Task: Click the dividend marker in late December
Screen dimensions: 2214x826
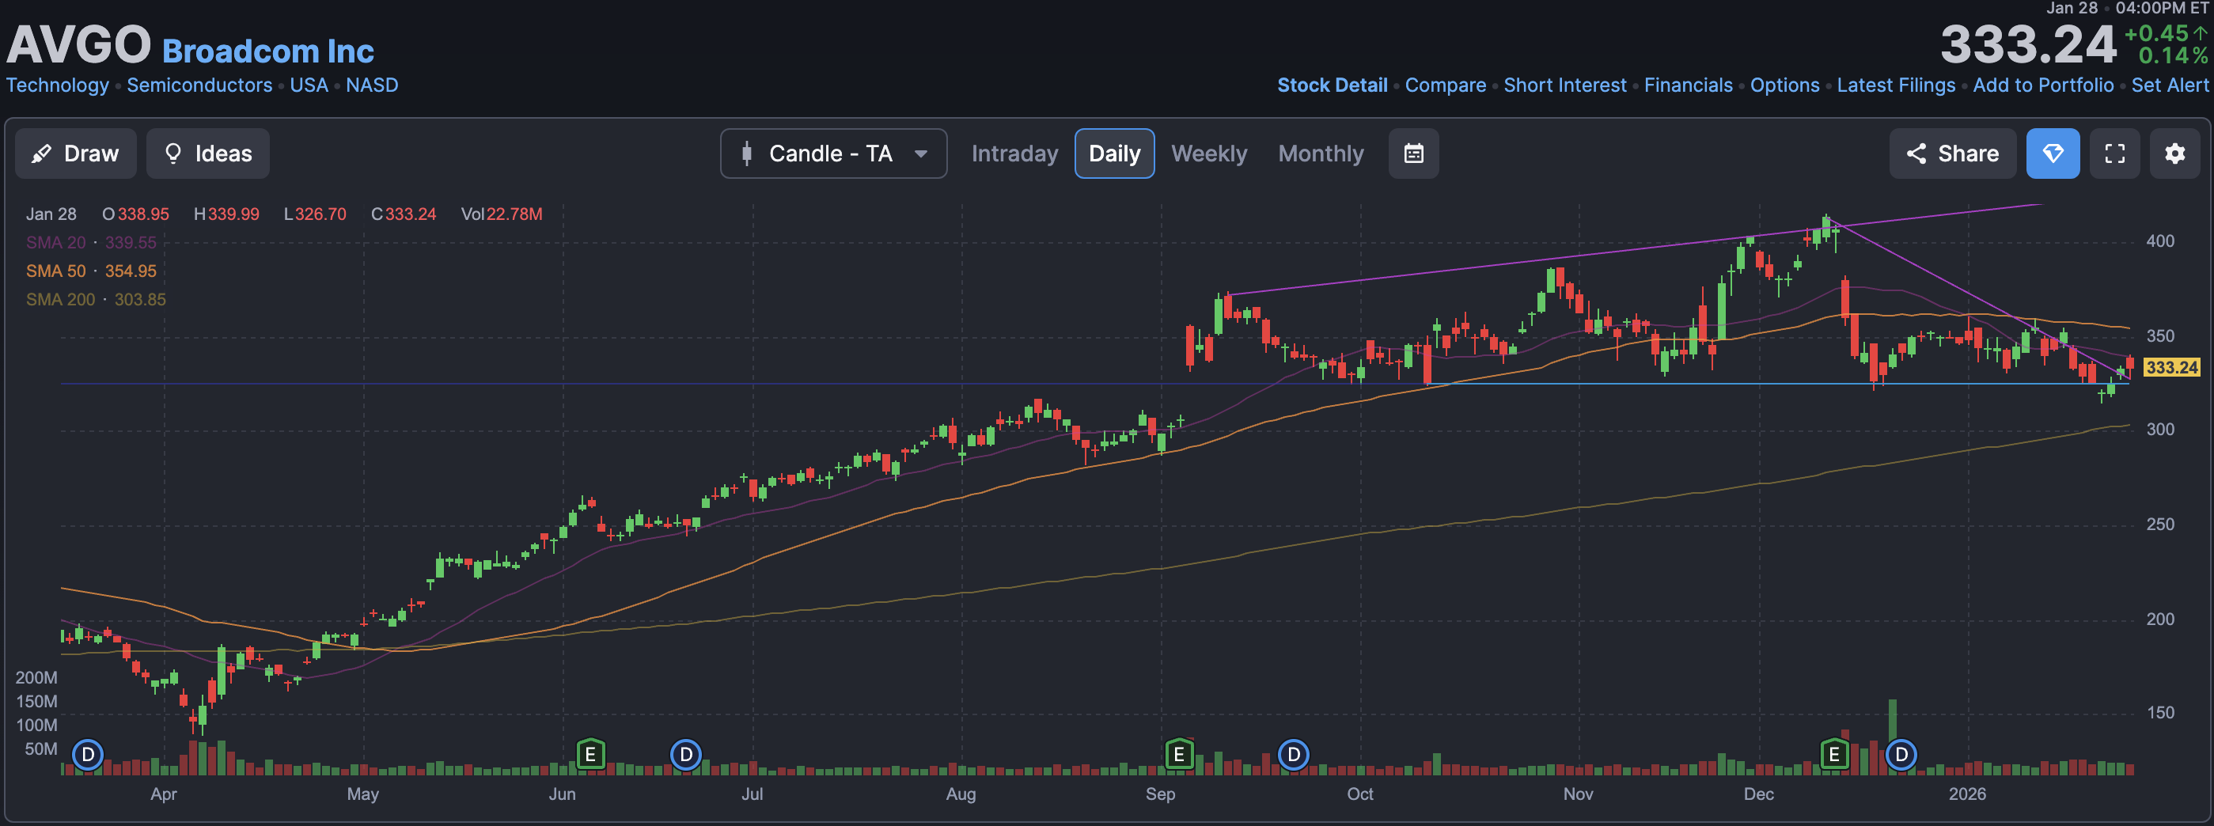Action: point(1901,756)
